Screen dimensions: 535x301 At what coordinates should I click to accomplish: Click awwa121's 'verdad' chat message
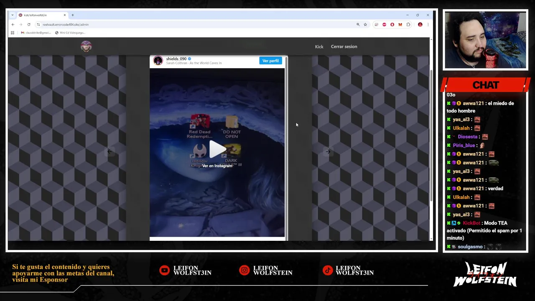pyautogui.click(x=496, y=189)
